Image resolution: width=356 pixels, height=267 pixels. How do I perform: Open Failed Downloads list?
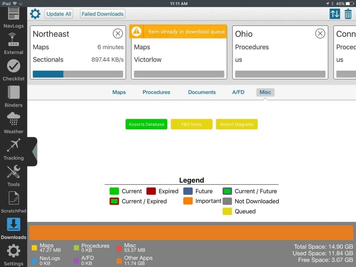click(103, 14)
